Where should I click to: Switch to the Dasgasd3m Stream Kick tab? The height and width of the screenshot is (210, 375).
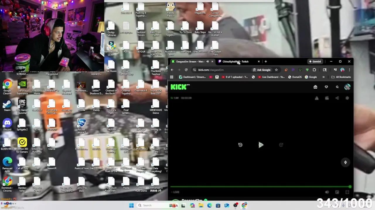(190, 62)
